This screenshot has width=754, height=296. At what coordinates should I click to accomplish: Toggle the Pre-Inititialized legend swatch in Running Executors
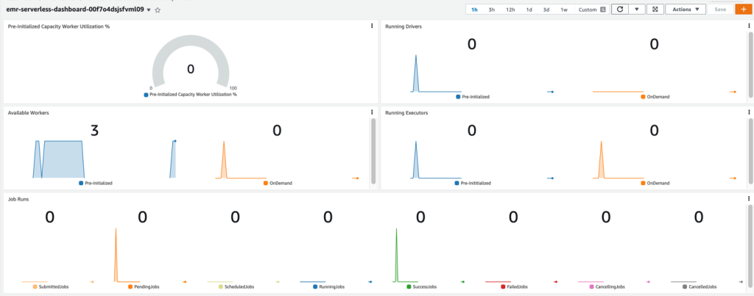[x=458, y=184]
